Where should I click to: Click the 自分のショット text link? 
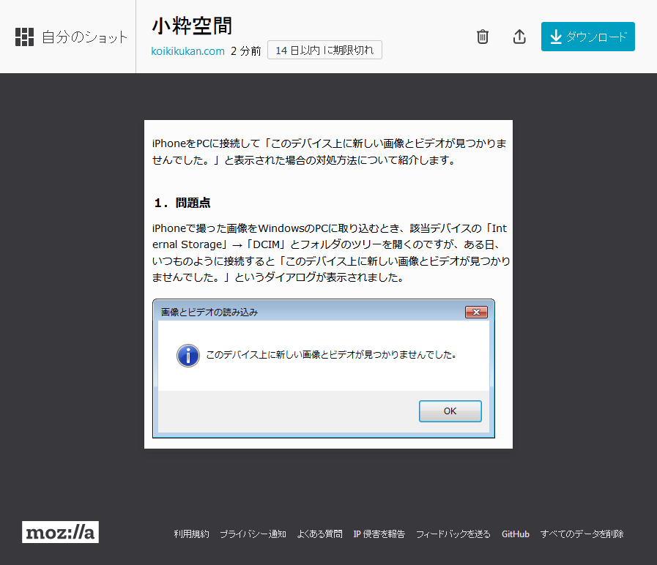click(x=85, y=37)
